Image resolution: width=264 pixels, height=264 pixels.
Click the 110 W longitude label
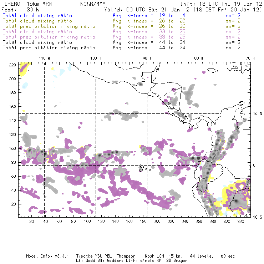pos(44,58)
